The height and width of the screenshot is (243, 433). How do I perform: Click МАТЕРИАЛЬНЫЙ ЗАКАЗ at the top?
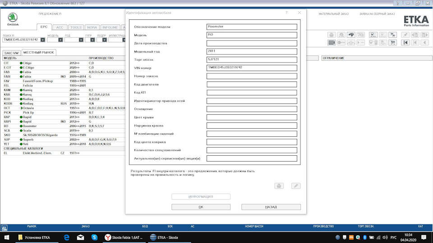[334, 14]
